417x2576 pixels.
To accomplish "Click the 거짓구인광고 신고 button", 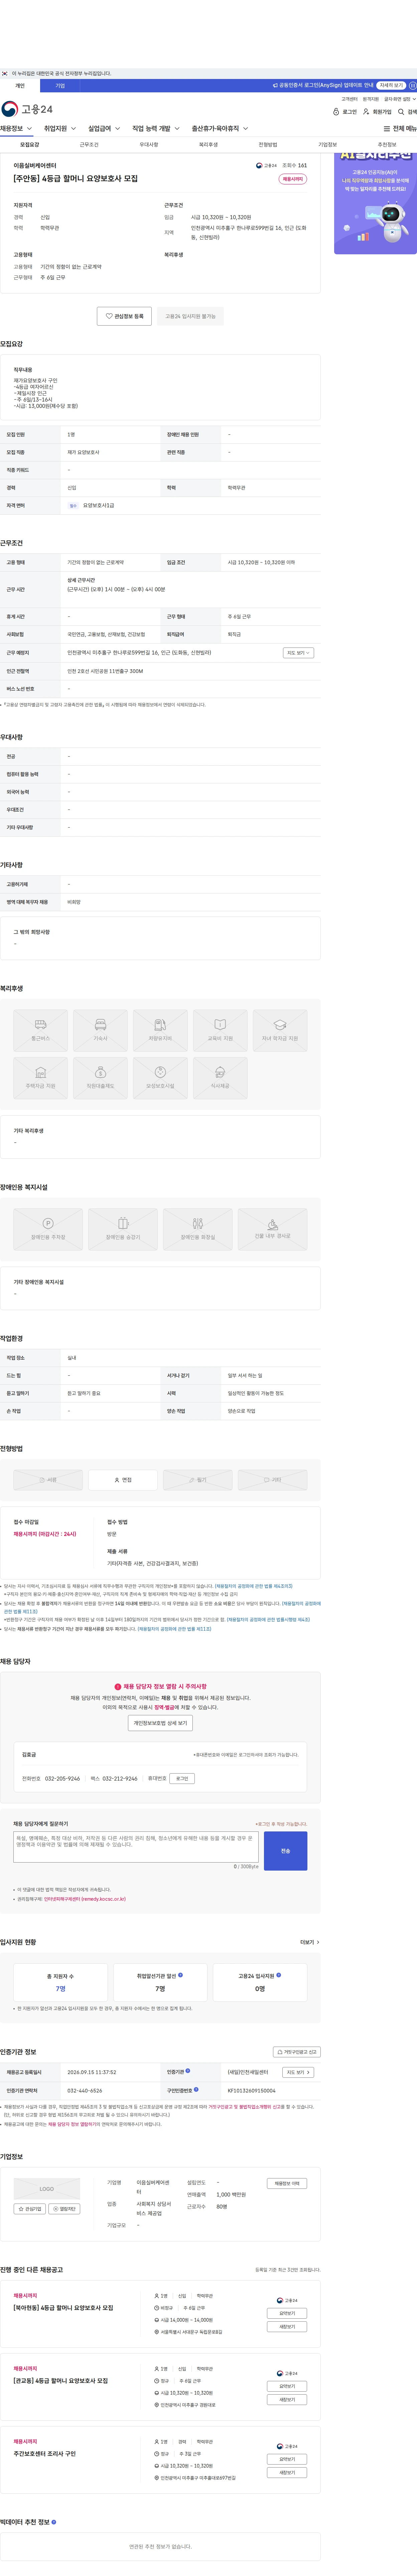I will tap(297, 2052).
